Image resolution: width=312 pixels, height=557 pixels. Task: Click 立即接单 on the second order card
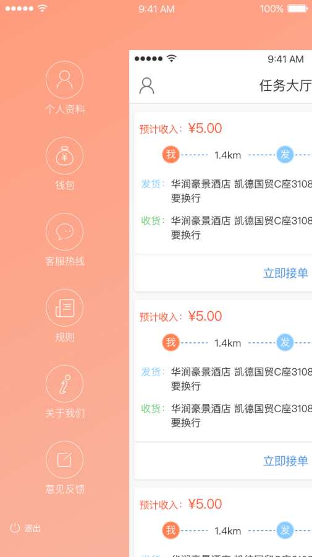coord(285,460)
